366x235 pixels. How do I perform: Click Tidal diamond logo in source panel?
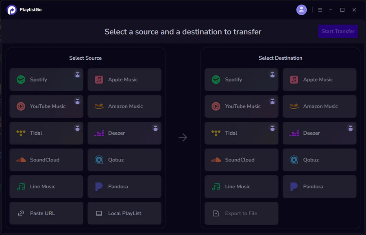21,133
